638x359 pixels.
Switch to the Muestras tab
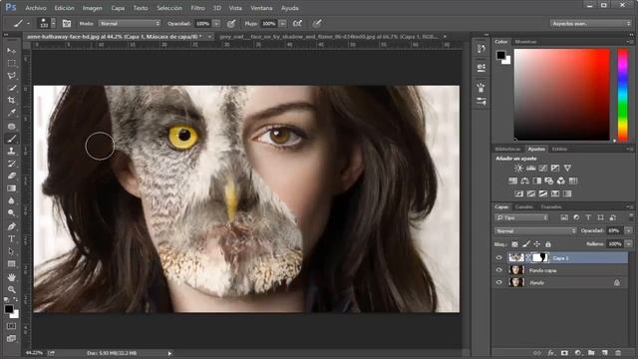[x=525, y=42]
